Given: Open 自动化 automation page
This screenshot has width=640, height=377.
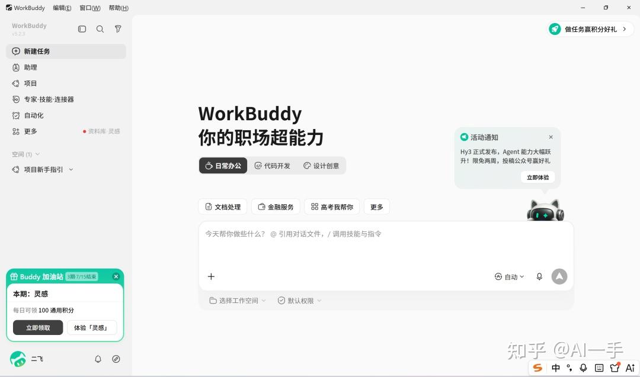Looking at the screenshot, I should click(x=66, y=115).
